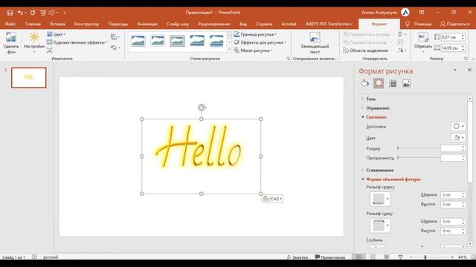Select slide 1 thumbnail
The height and width of the screenshot is (267, 476).
(x=29, y=78)
